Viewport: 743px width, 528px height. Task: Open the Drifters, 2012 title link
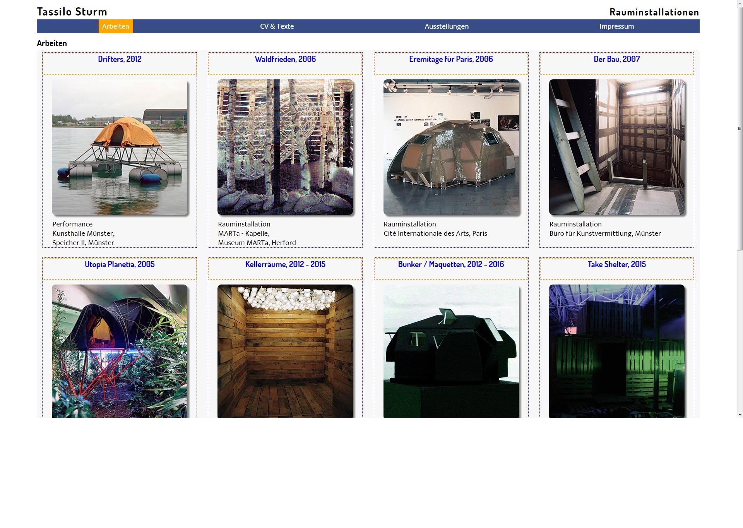pyautogui.click(x=120, y=59)
